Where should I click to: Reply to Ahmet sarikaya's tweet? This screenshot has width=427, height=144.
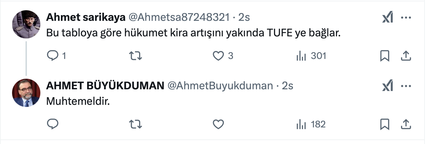pyautogui.click(x=52, y=56)
